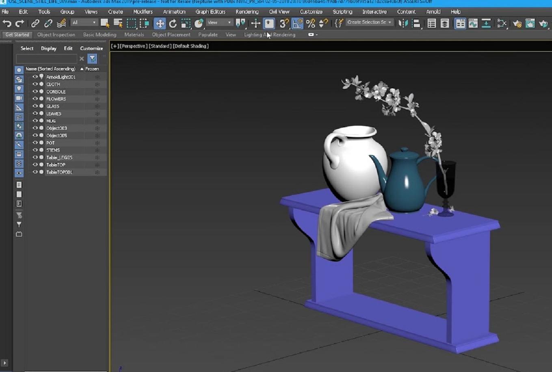Toggle Angle Snap in the toolbar
Screen dimensions: 552x372
click(x=297, y=24)
